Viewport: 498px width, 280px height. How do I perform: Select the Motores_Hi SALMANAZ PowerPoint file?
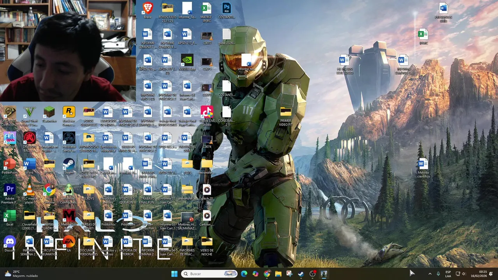pos(187,220)
